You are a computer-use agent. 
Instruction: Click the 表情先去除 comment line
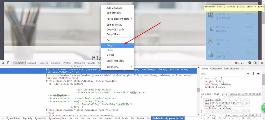[59, 95]
